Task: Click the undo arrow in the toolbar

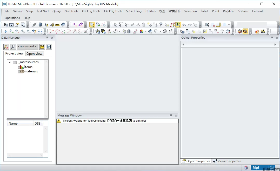Action: (x=184, y=25)
